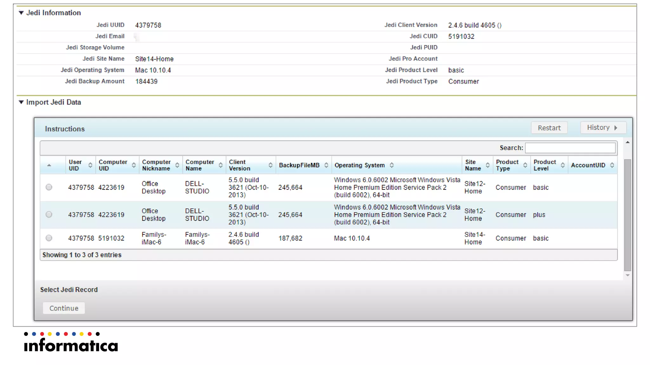650x365 pixels.
Task: Sort by AccountUID column arrows
Action: click(x=612, y=165)
